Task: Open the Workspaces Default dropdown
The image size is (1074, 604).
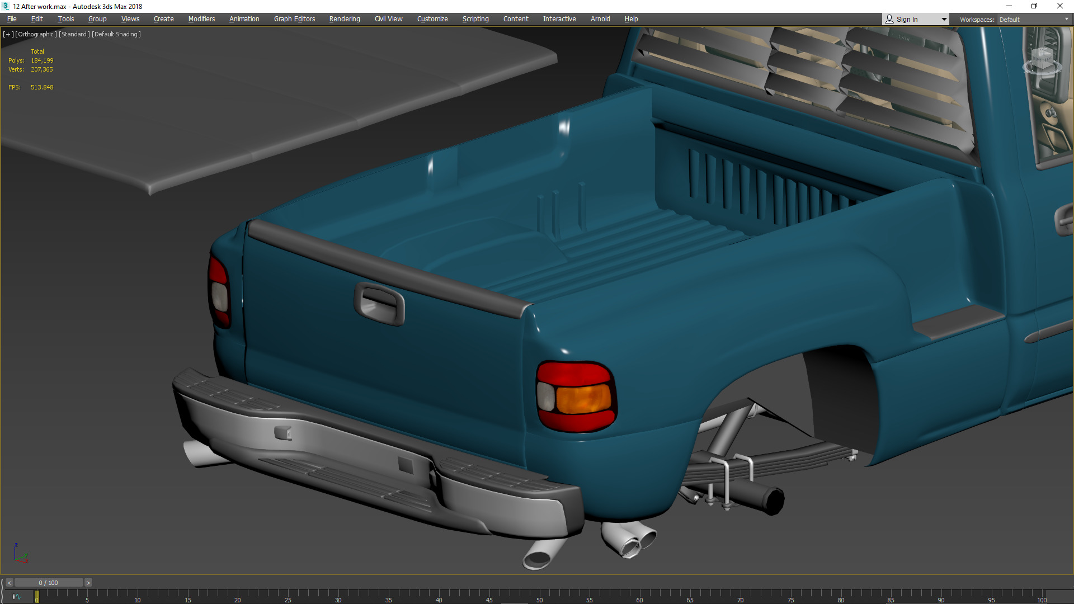Action: 1033,19
